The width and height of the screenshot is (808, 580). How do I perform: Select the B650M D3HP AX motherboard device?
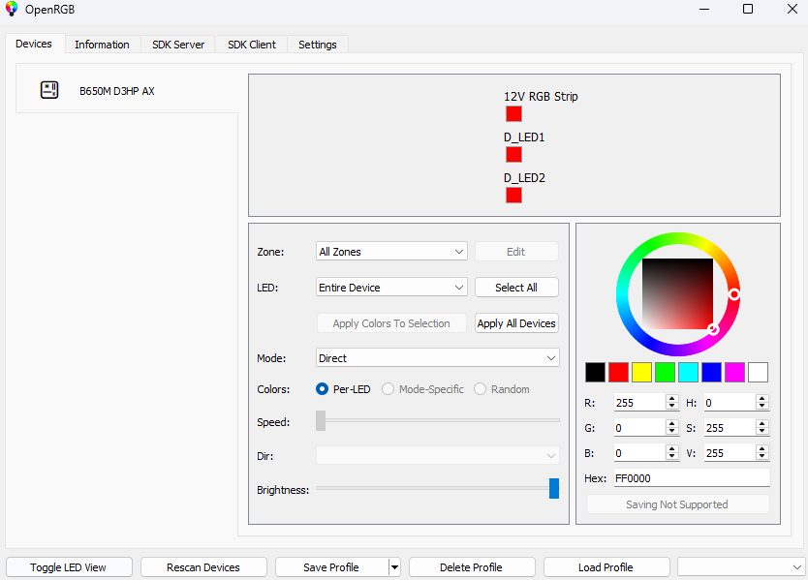point(116,91)
